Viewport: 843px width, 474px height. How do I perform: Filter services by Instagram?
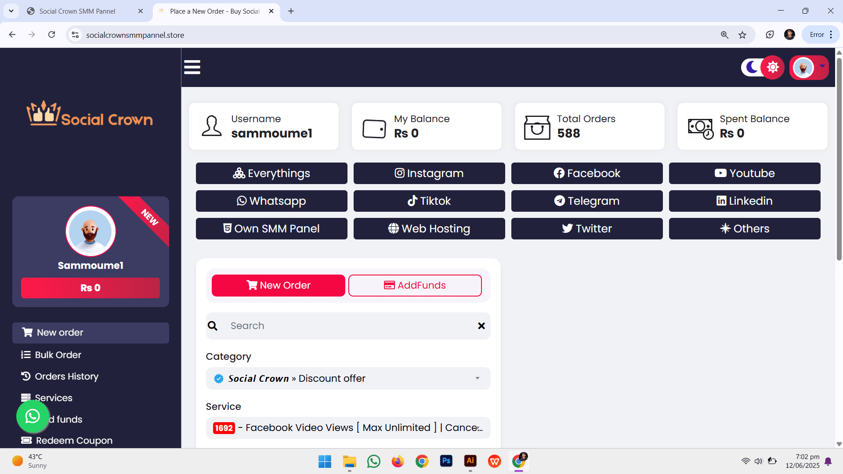[x=429, y=173]
